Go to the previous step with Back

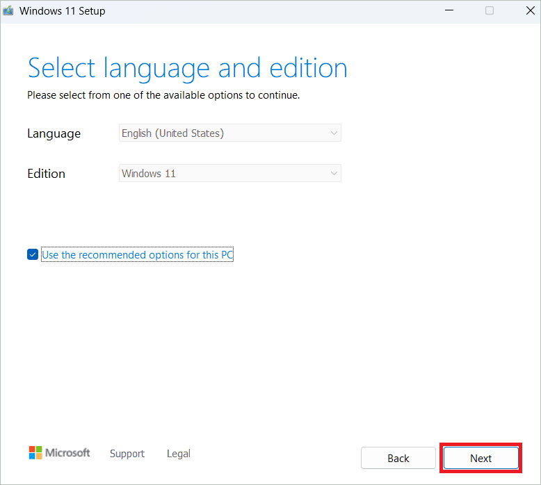398,458
